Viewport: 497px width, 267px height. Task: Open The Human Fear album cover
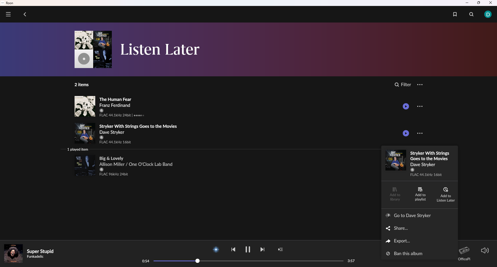click(x=85, y=106)
